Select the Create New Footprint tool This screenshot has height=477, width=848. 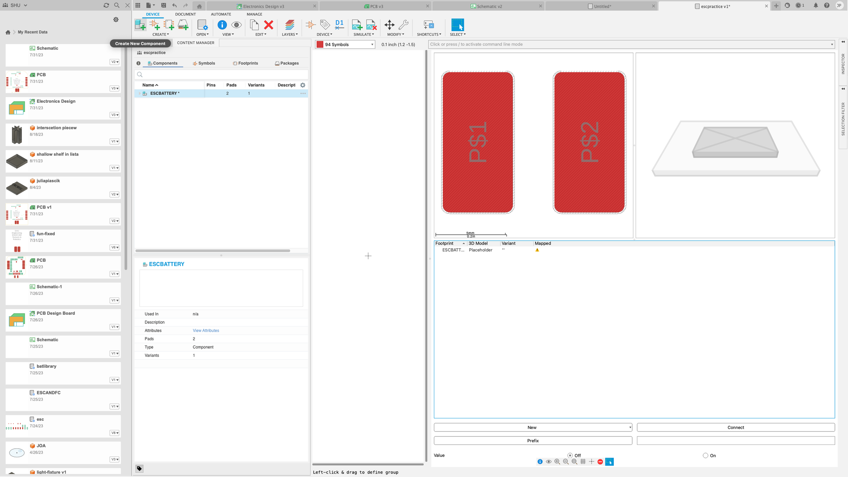point(169,25)
